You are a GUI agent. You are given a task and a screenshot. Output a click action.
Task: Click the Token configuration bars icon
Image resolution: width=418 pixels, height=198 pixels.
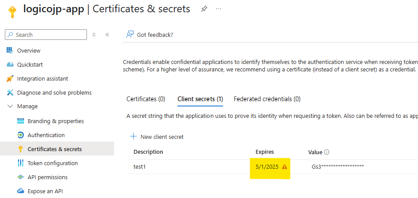(x=20, y=163)
